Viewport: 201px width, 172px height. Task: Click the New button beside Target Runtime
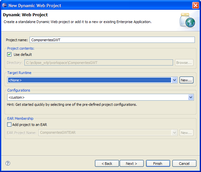tap(186, 80)
